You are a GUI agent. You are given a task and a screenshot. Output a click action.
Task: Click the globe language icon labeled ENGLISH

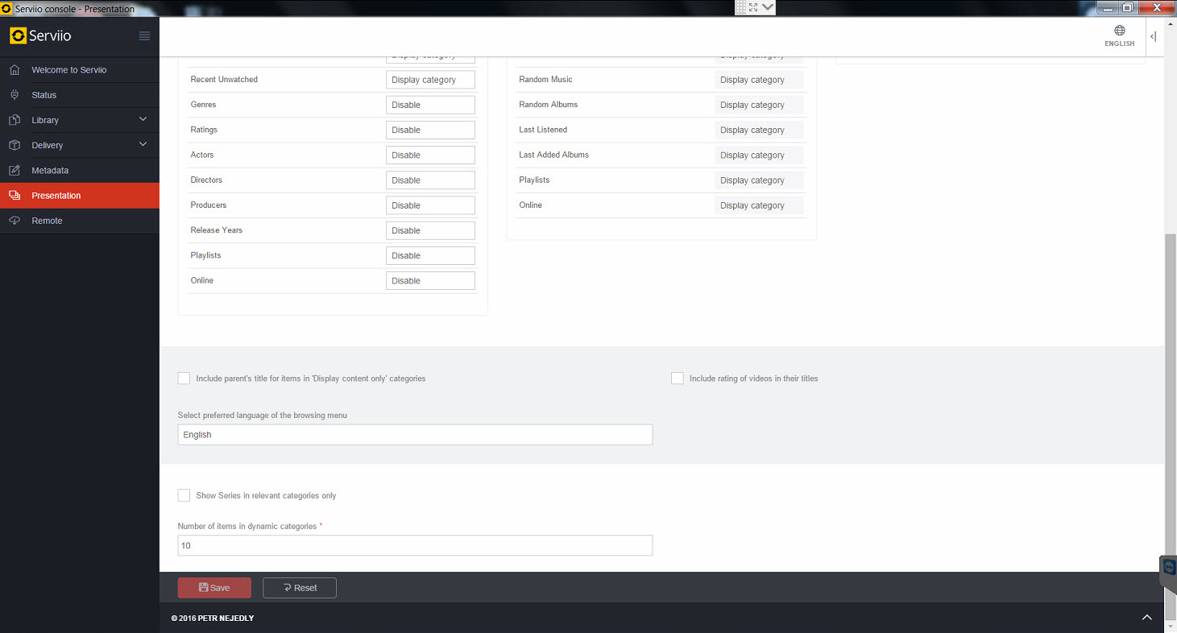click(1119, 31)
